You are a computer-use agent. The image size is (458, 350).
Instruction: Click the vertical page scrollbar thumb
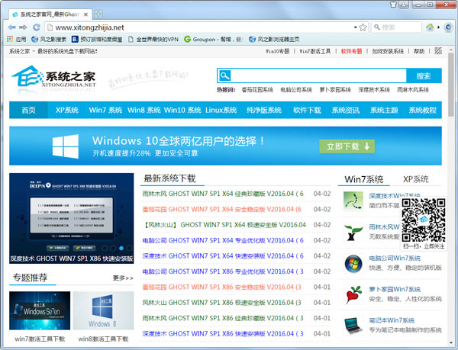451,85
